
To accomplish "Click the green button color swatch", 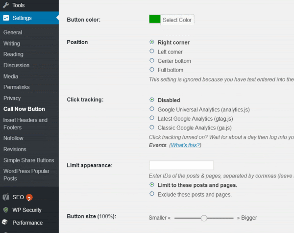I will [x=155, y=20].
